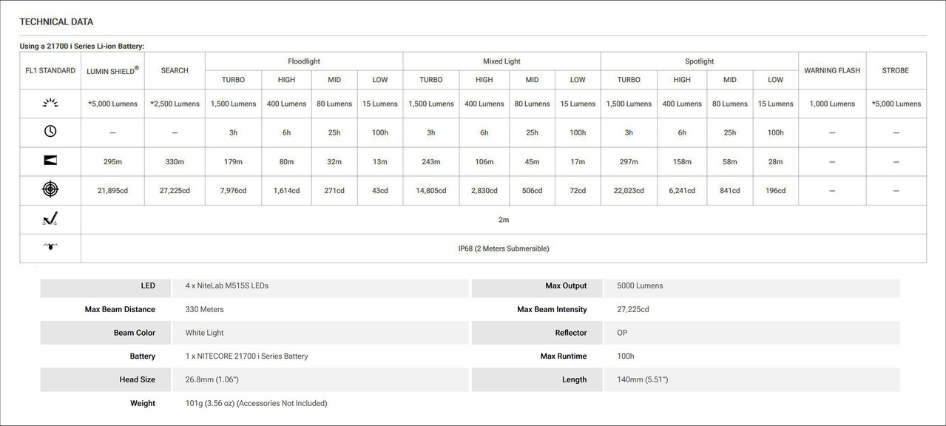Select the White Light value
Screen dimensions: 946x426
204,333
